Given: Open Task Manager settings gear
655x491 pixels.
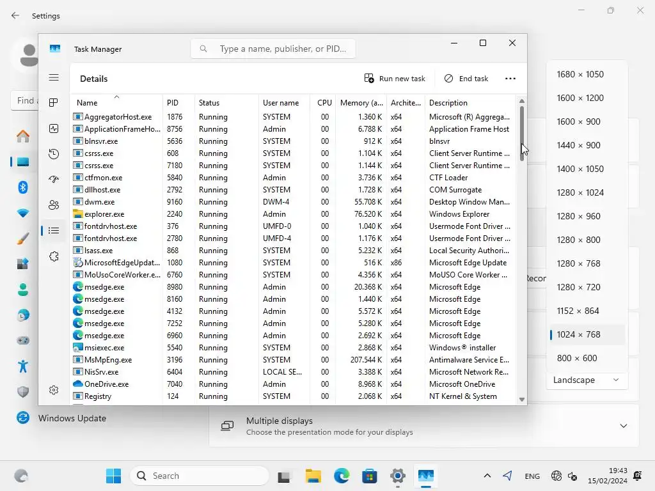Looking at the screenshot, I should tap(54, 390).
